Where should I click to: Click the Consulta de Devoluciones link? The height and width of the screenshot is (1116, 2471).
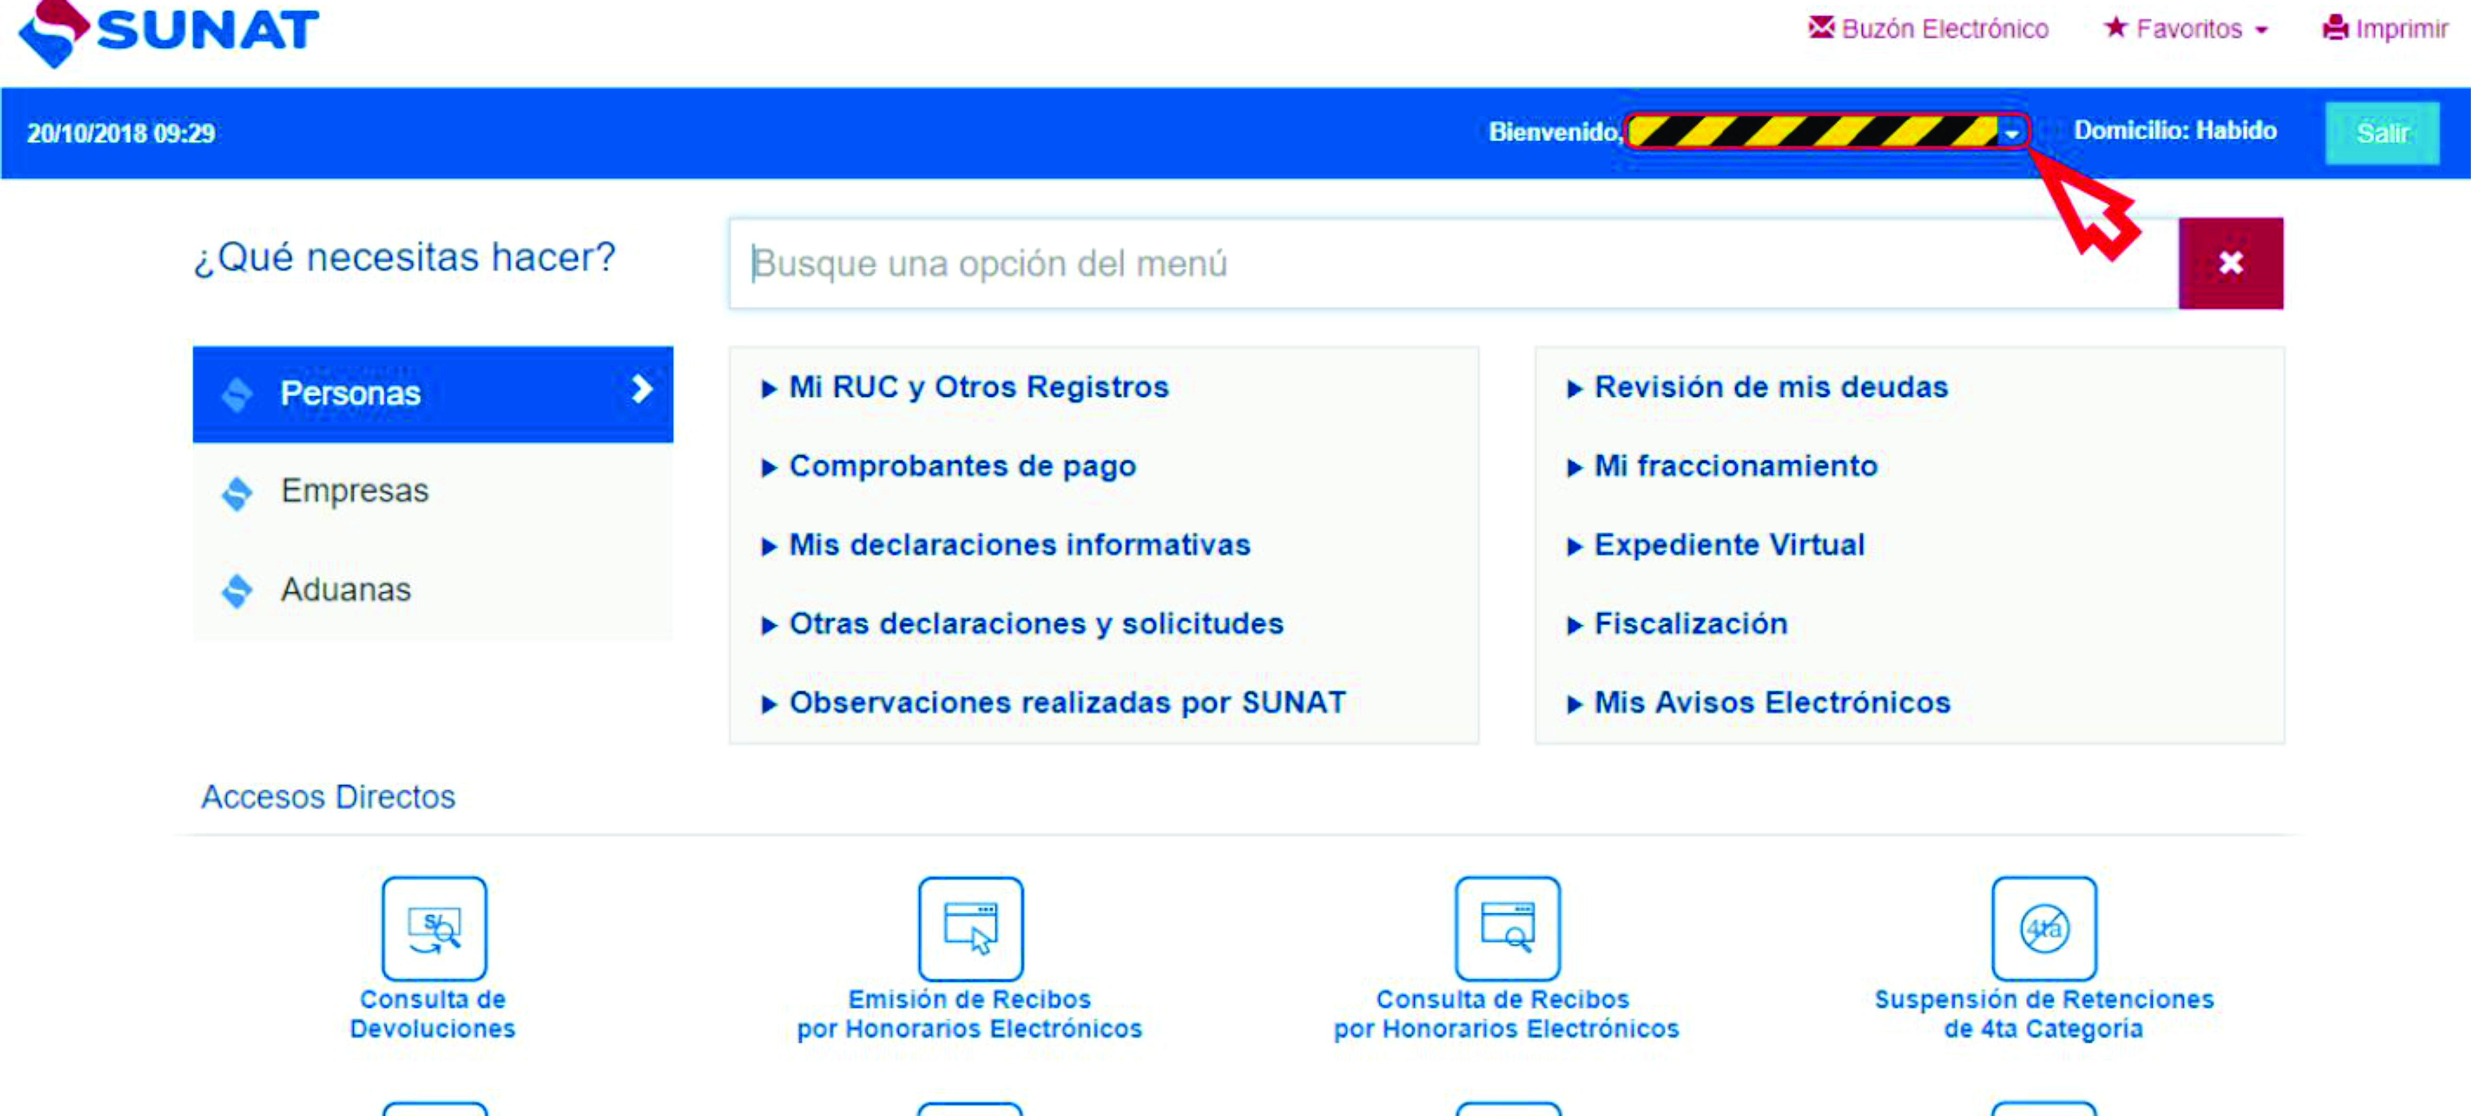pyautogui.click(x=433, y=1014)
